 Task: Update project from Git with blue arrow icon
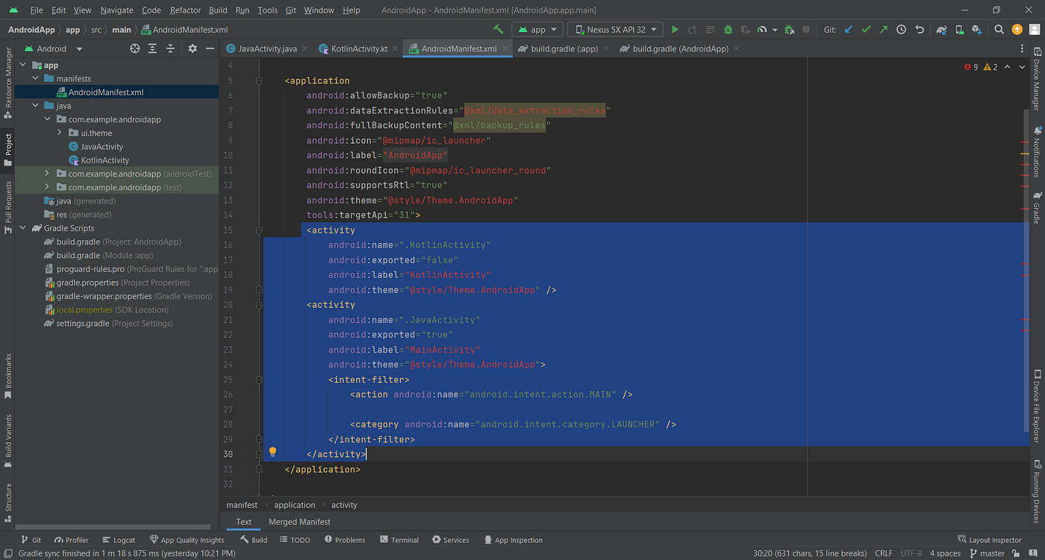[849, 29]
